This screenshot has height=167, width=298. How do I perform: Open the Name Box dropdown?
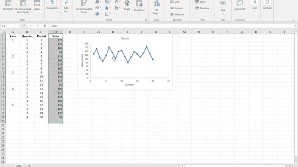point(19,26)
